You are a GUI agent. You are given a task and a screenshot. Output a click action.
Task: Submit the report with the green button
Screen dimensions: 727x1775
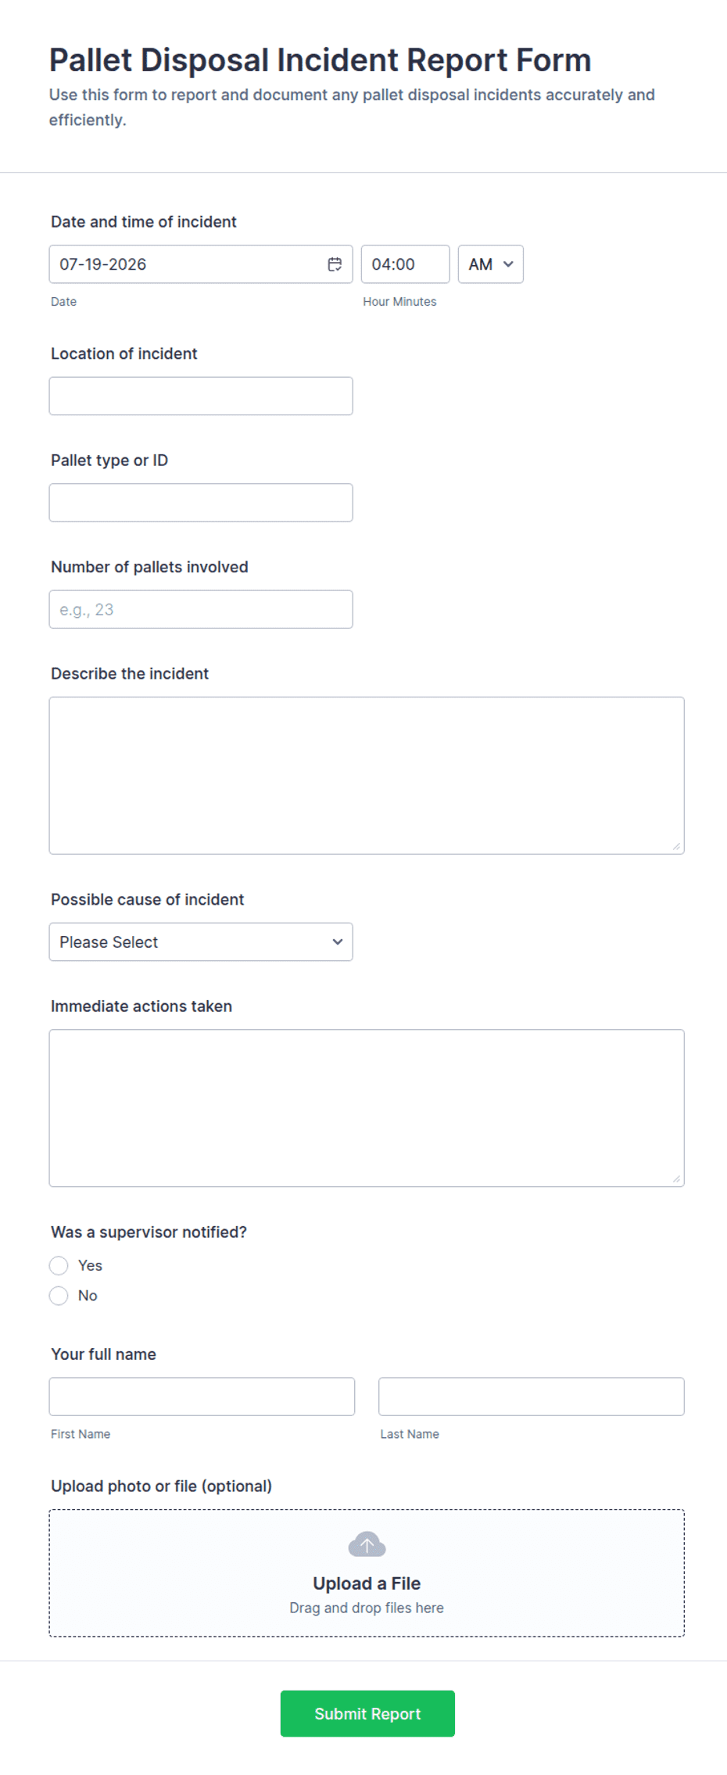367,1713
